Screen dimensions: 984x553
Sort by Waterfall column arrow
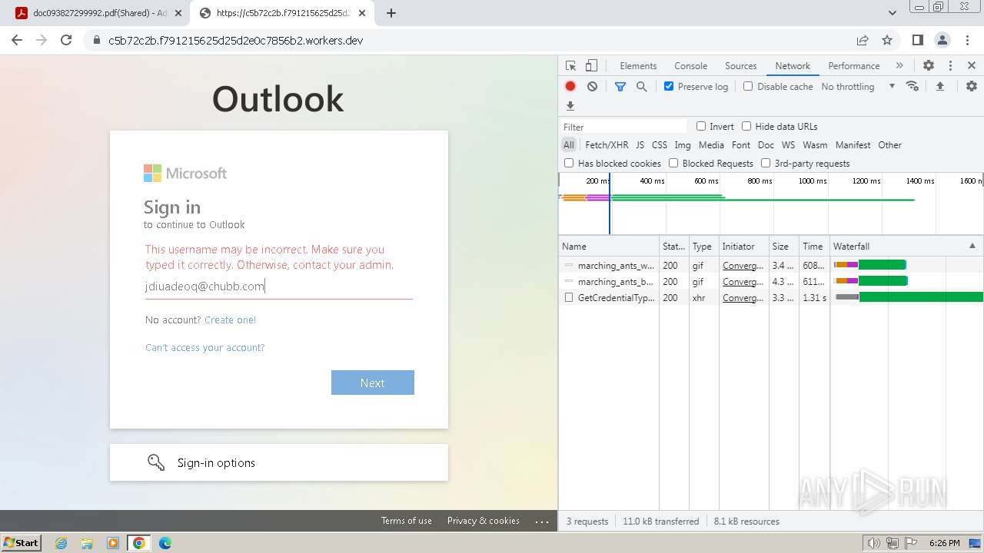pos(972,246)
